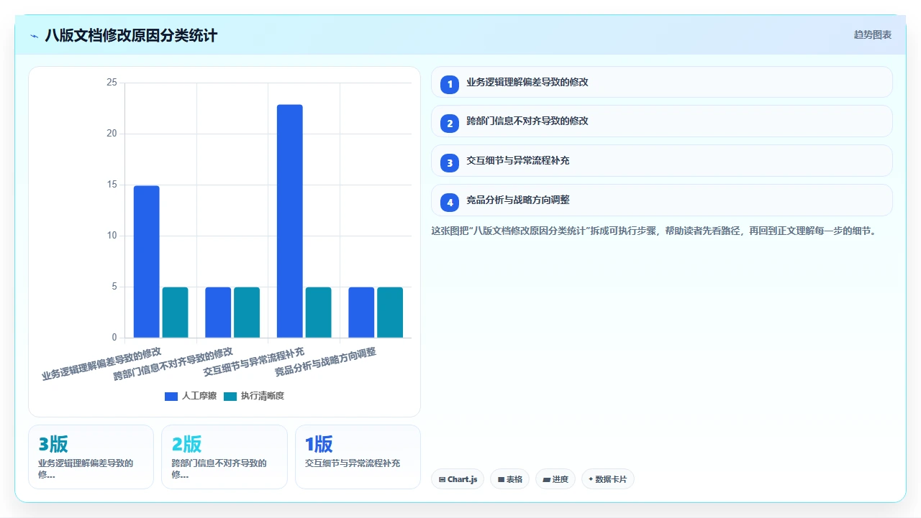The image size is (921, 518).
Task: Click the 表格 tag chip
Action: [510, 479]
